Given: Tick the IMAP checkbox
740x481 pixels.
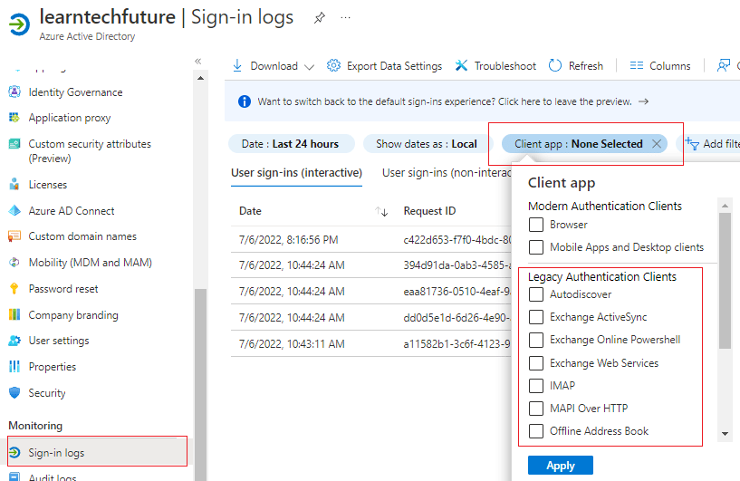Looking at the screenshot, I should point(536,386).
